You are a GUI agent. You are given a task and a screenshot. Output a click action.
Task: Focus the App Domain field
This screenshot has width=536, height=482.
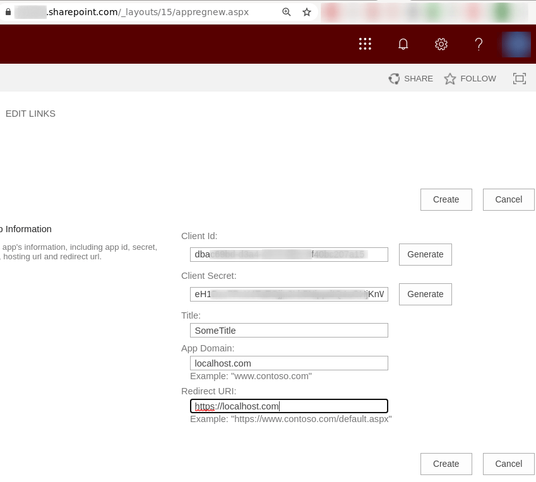[289, 363]
